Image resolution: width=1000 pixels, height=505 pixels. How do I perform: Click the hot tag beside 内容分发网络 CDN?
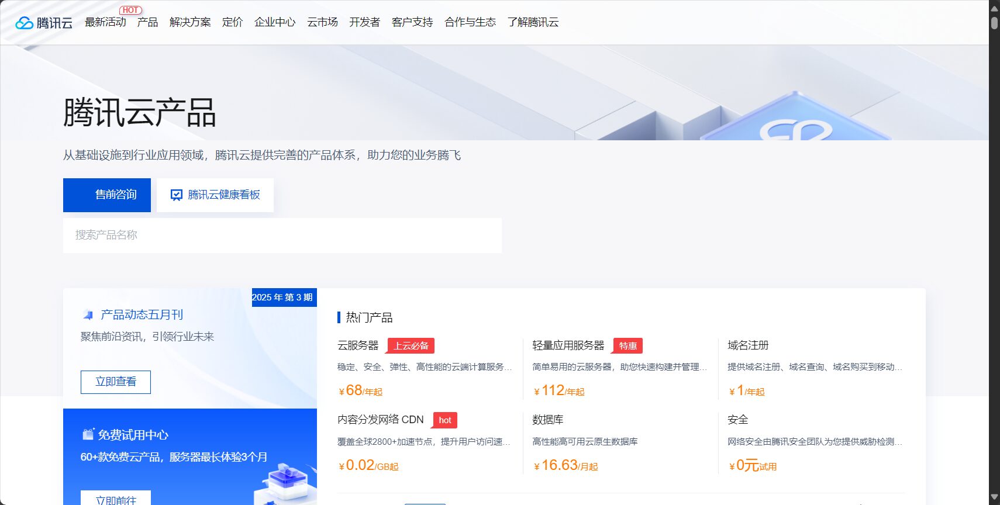click(x=445, y=420)
